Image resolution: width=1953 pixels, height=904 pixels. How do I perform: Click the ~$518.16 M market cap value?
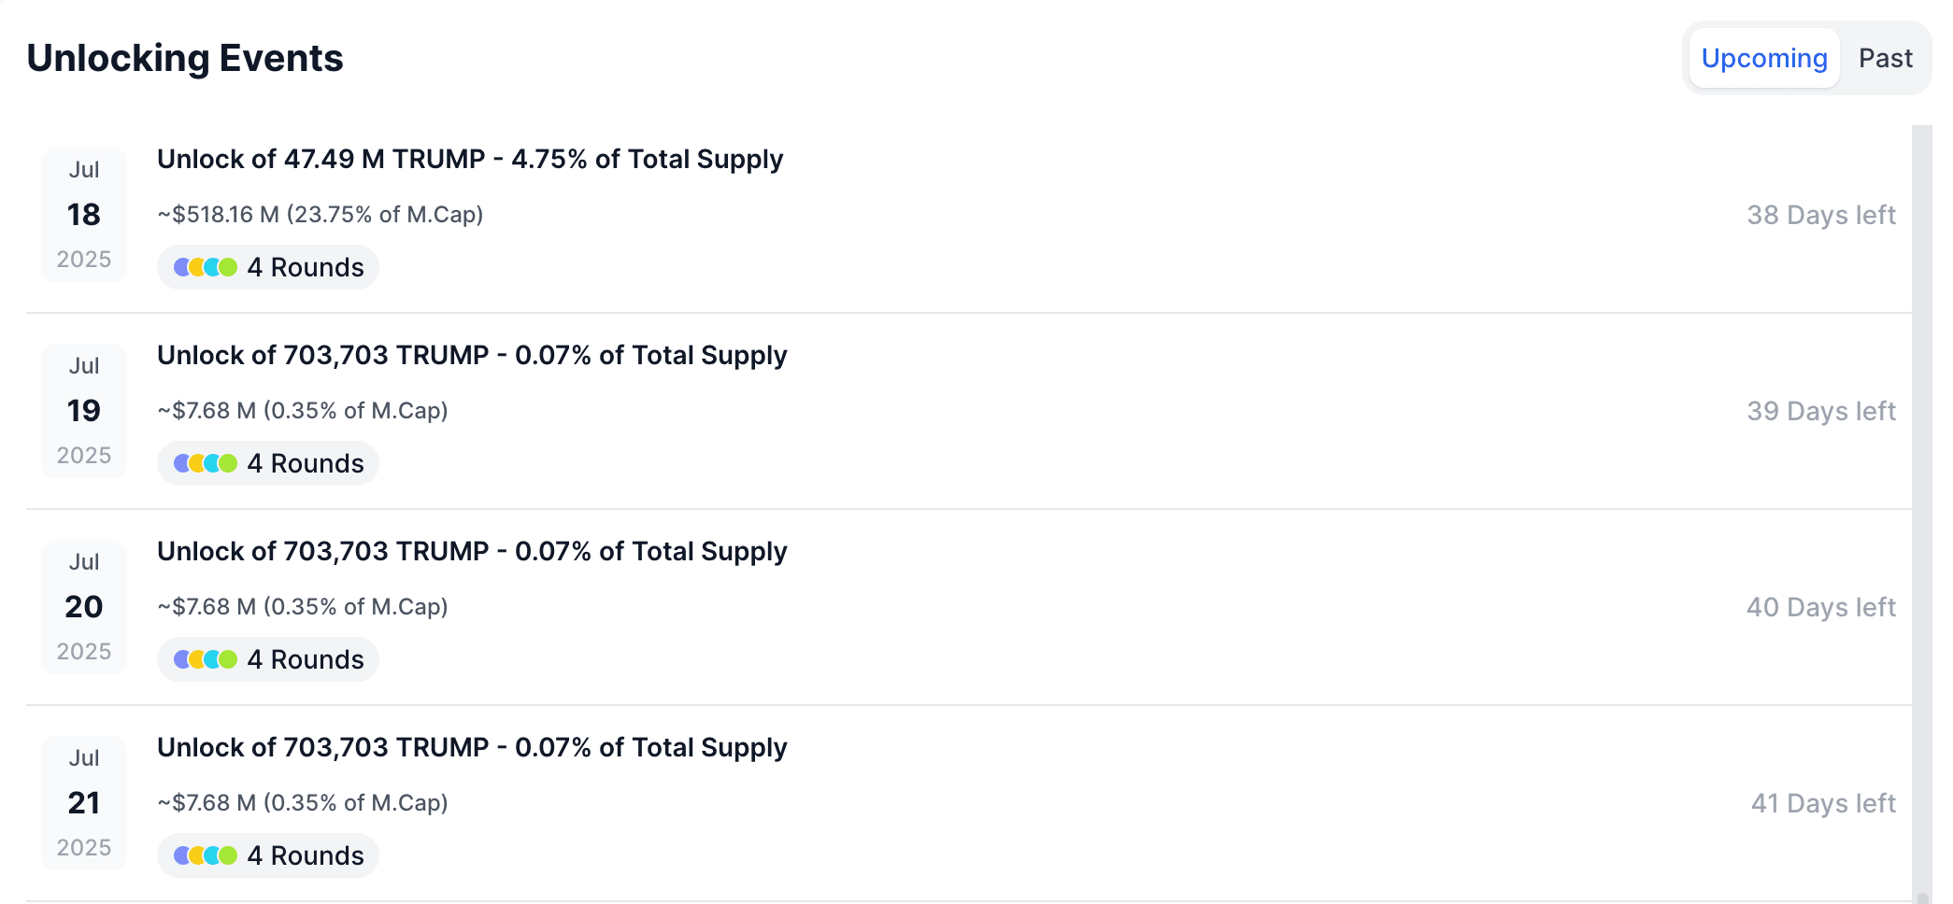pos(320,215)
